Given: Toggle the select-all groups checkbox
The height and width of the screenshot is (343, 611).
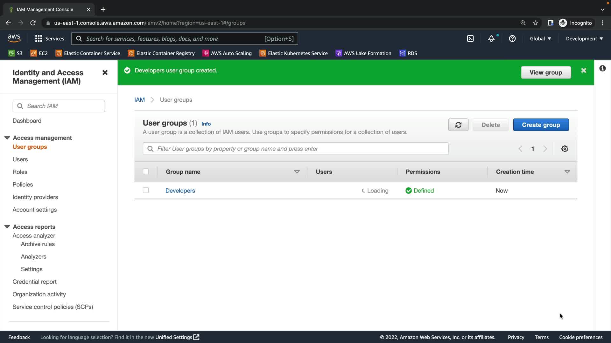Looking at the screenshot, I should coord(146,171).
